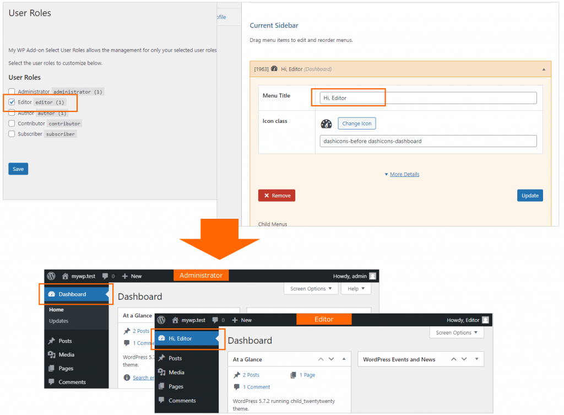Click avatar beside Howdy, Editor
564x415 pixels.
pos(486,320)
